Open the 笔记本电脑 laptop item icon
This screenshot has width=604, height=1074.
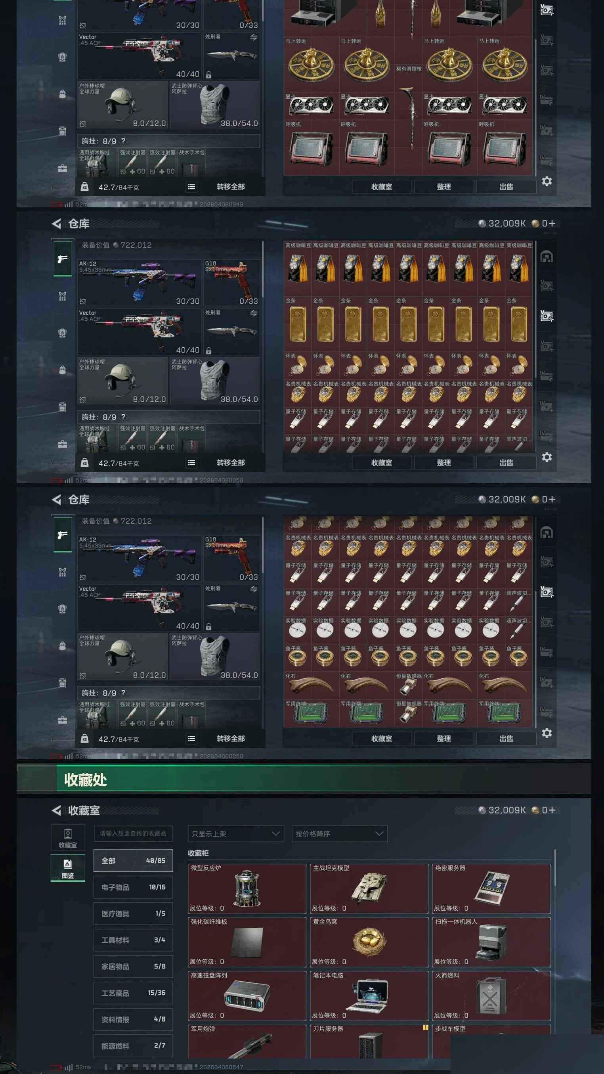pos(369,996)
